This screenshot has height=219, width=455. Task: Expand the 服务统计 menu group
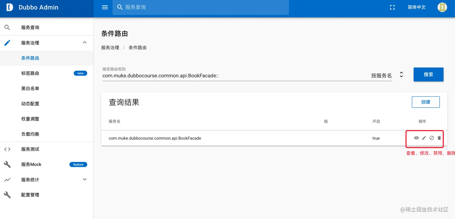[x=85, y=179]
